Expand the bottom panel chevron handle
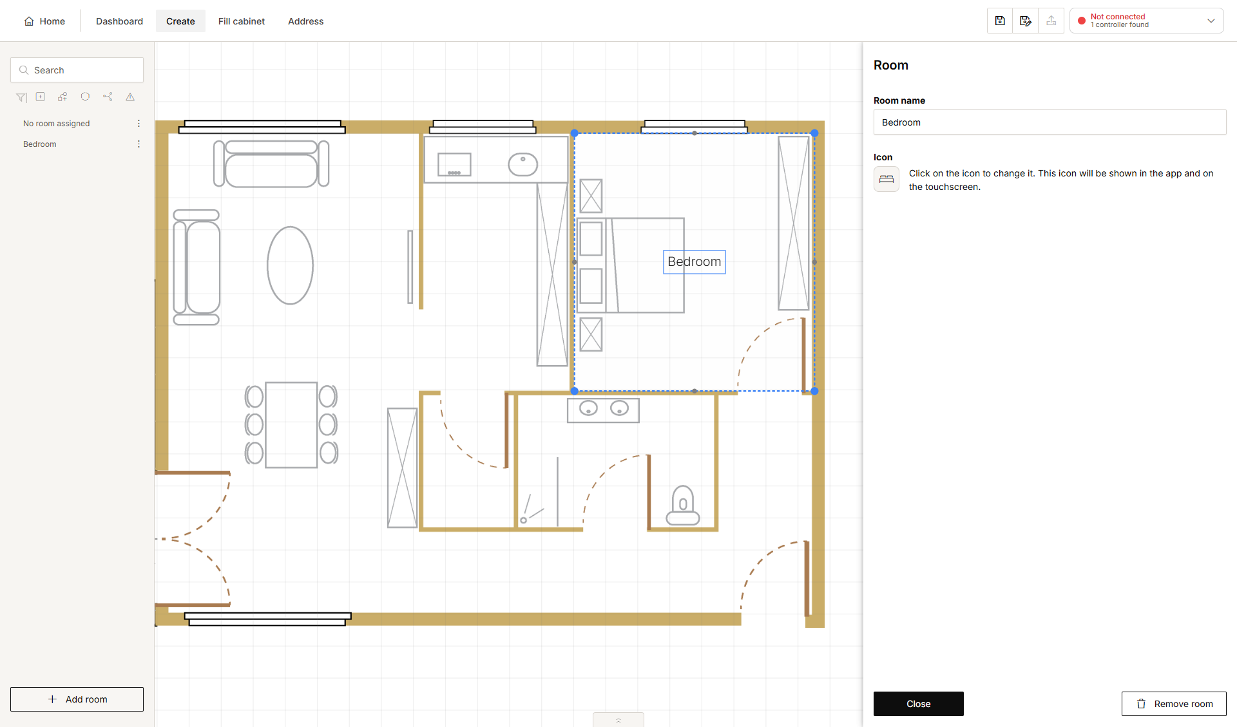This screenshot has height=727, width=1237. click(618, 720)
